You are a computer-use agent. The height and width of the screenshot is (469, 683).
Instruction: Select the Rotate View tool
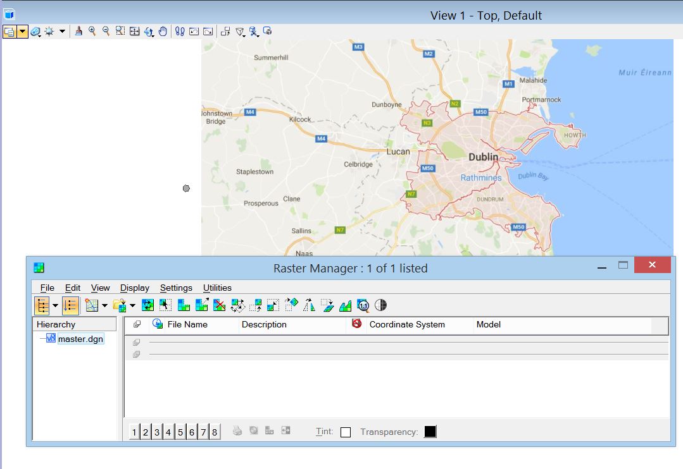pos(149,32)
